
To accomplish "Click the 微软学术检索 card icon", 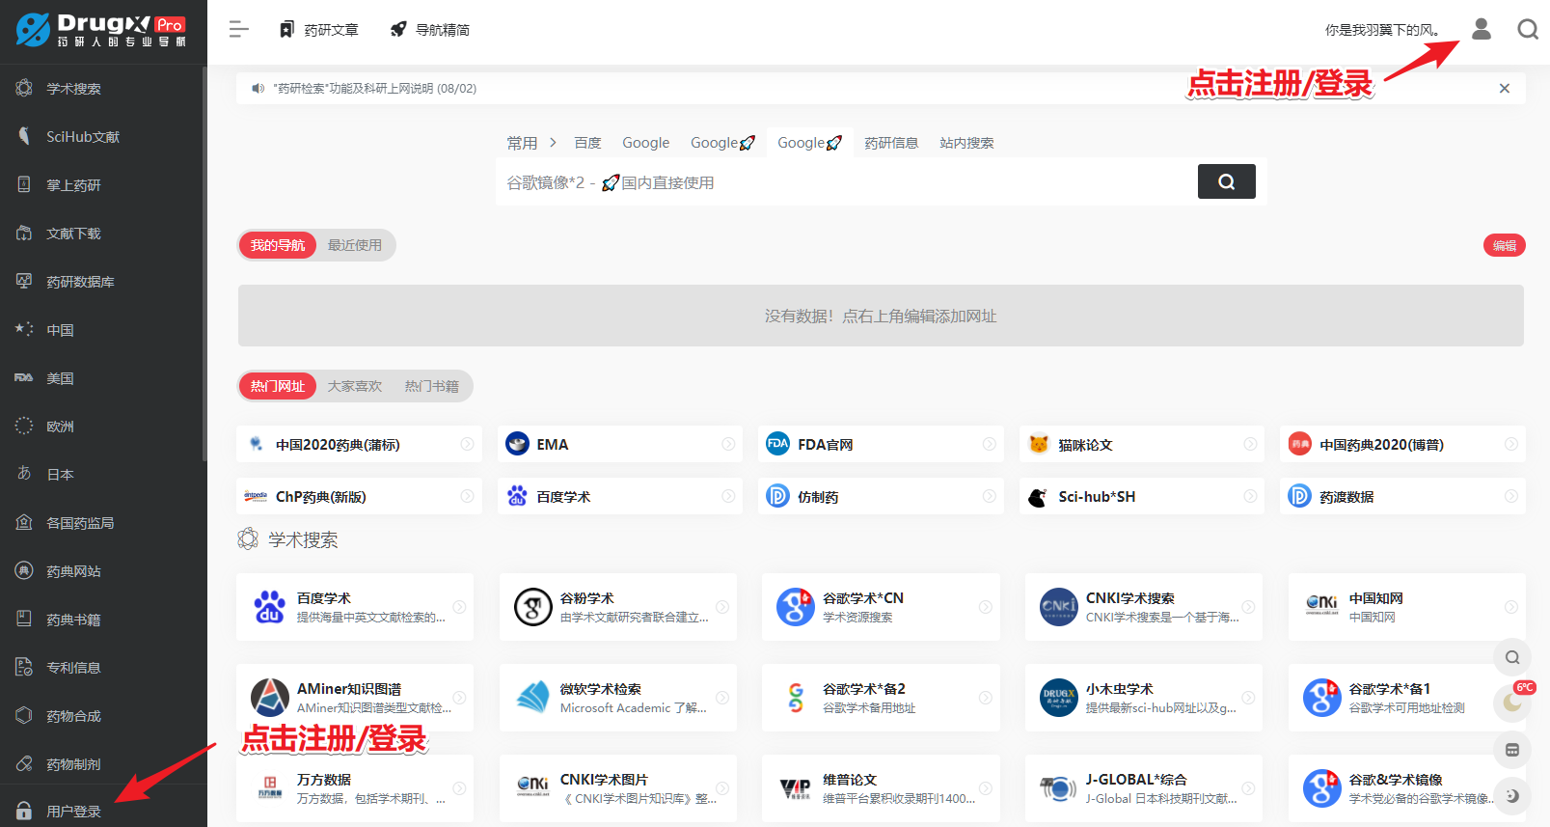I will 532,698.
